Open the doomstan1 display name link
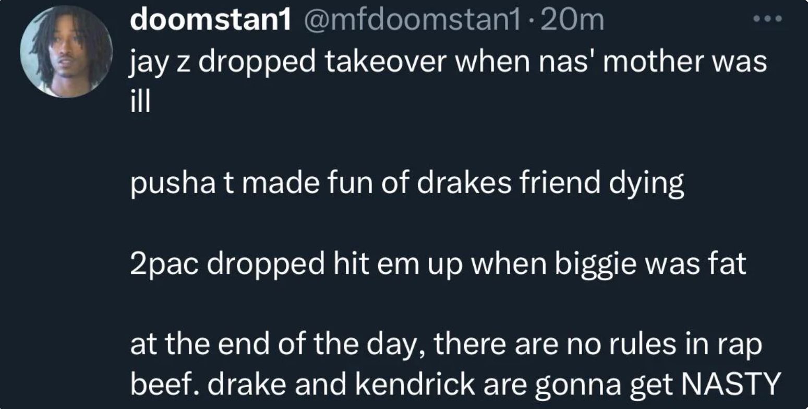The image size is (808, 409). (210, 21)
